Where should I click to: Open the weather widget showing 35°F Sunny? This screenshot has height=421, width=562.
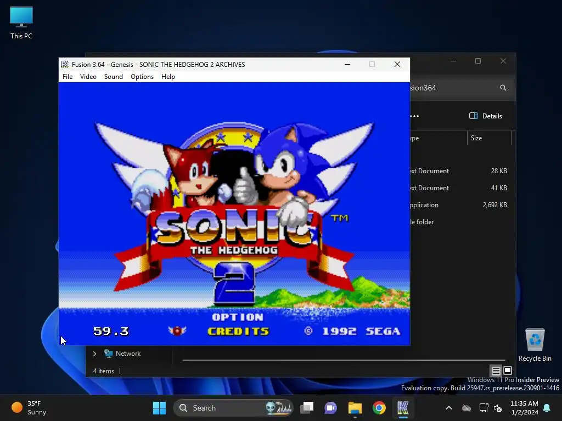29,408
